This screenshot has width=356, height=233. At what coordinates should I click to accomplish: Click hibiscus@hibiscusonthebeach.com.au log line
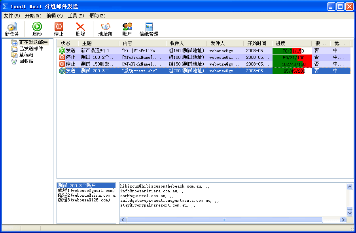point(165,186)
